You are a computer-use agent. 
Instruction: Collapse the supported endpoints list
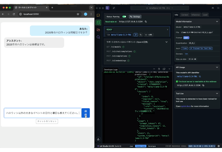click(166, 42)
